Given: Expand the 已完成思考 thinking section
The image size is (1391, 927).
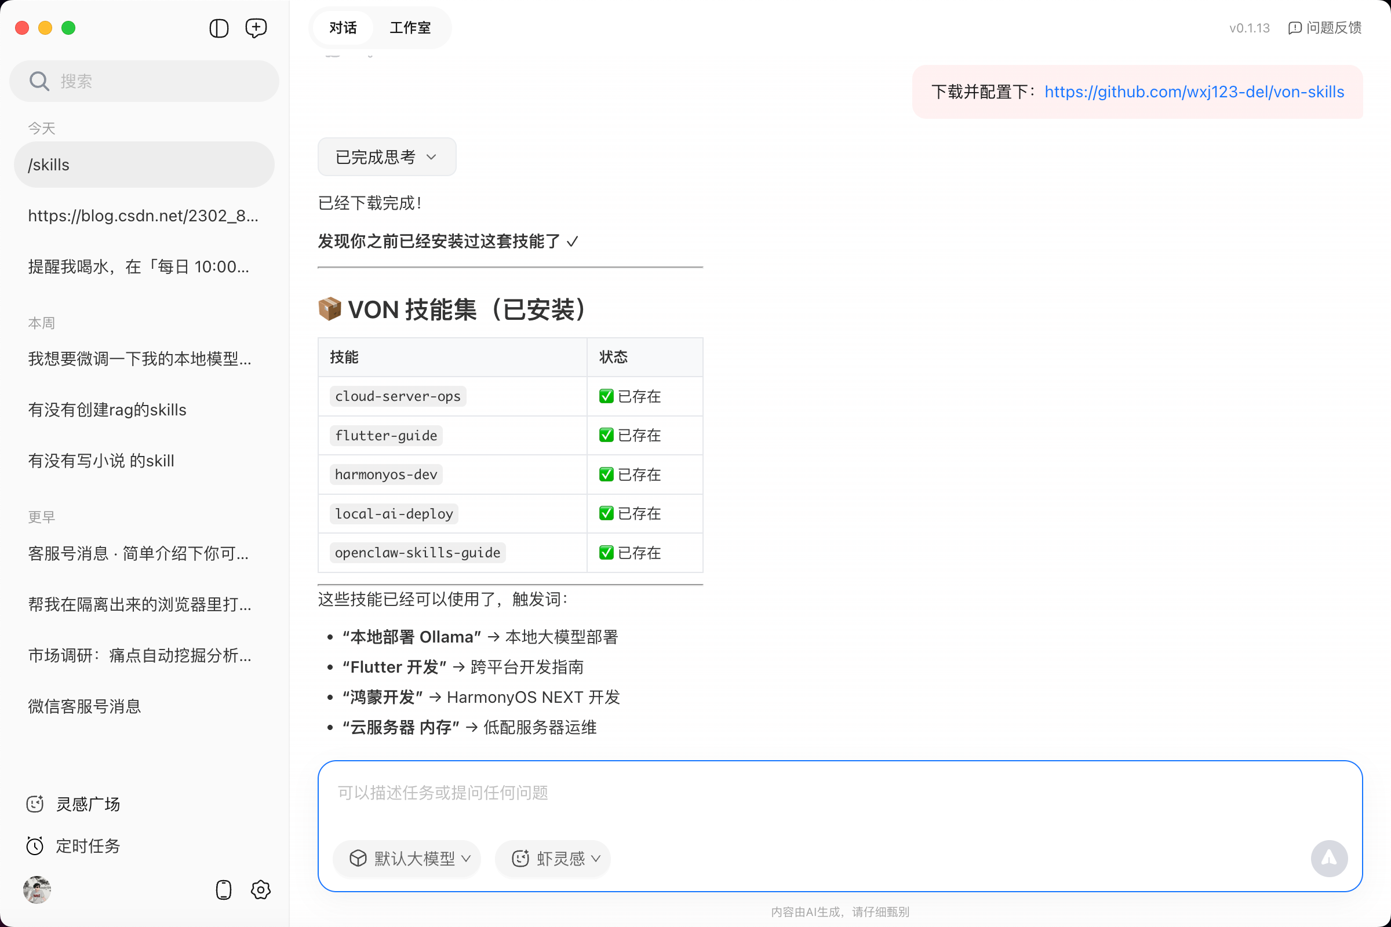Looking at the screenshot, I should point(386,156).
